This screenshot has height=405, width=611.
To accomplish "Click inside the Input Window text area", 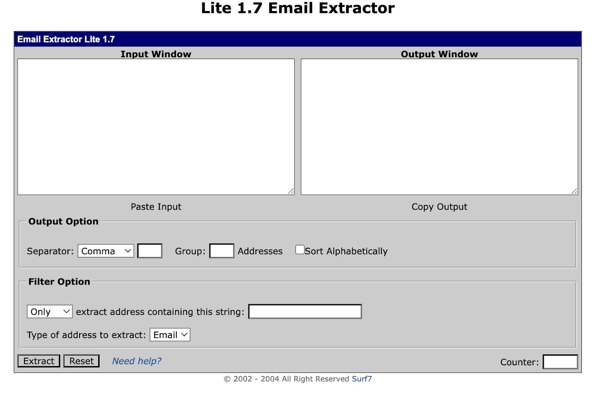I will (x=156, y=127).
